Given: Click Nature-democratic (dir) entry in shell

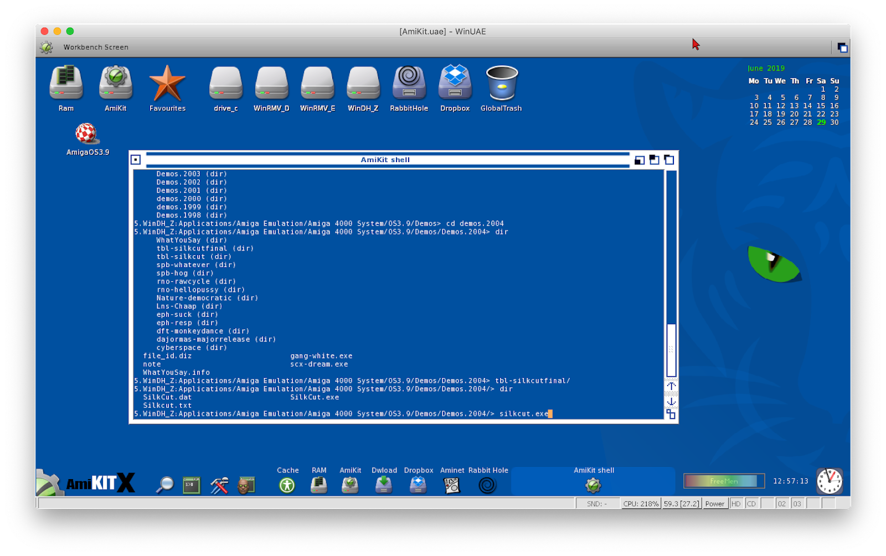Looking at the screenshot, I should click(207, 298).
